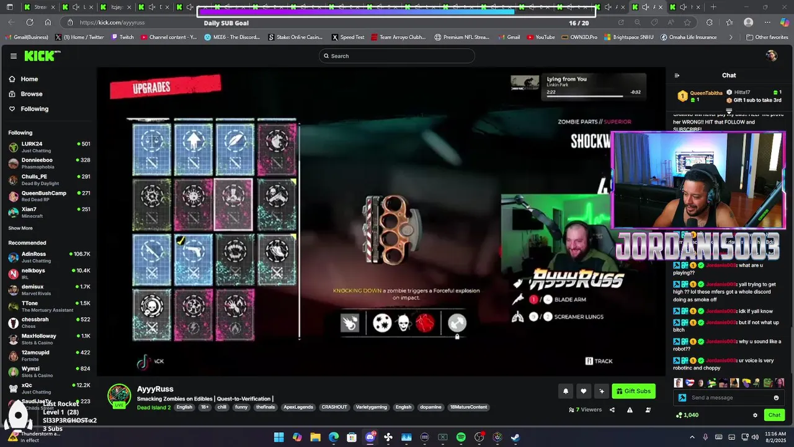Screen dimensions: 794x447
Task: Open the YouTube bookmark
Action: (540, 37)
